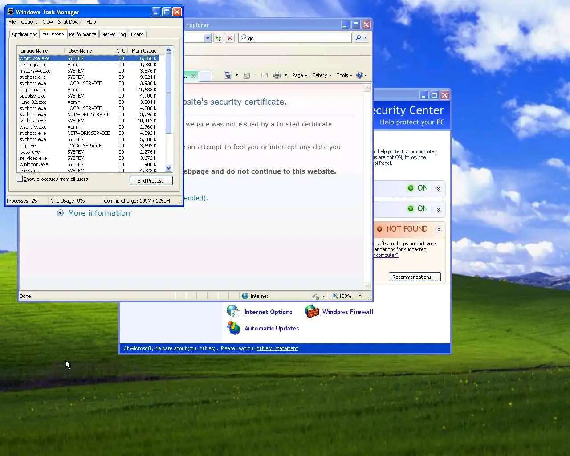Select the spoolsv.exe process row
The image size is (570, 456).
89,96
